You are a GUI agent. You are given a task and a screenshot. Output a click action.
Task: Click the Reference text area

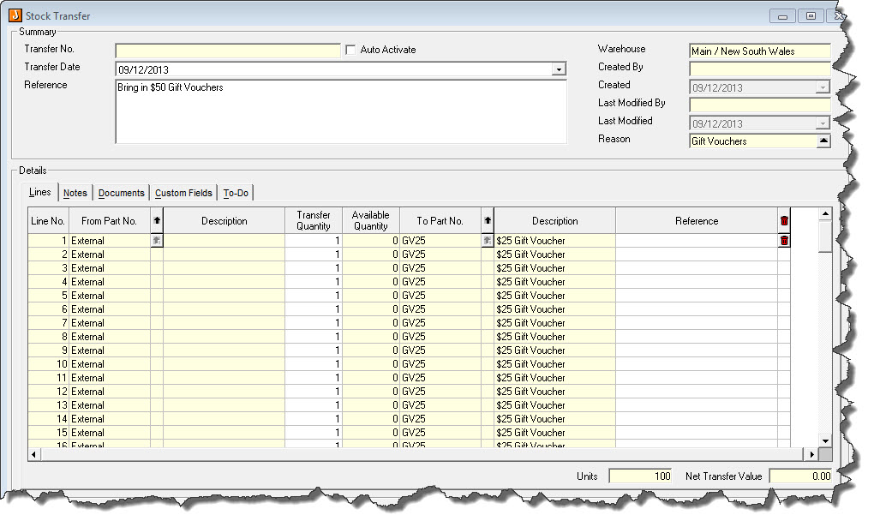coord(341,111)
